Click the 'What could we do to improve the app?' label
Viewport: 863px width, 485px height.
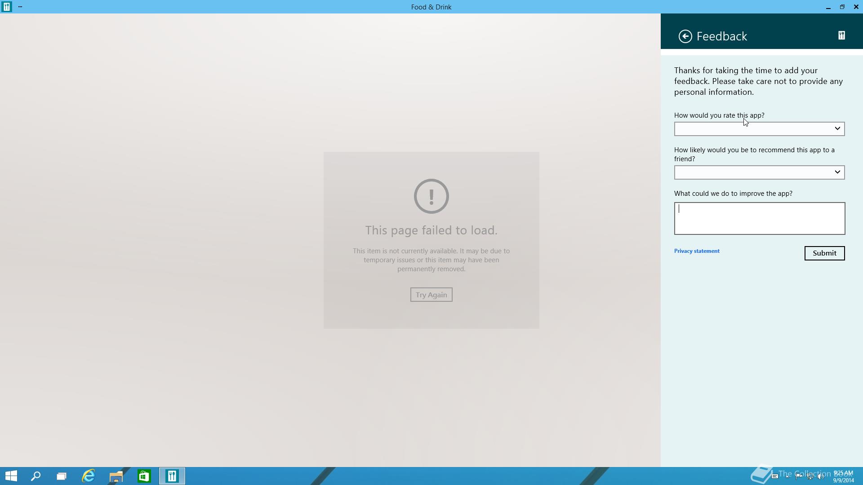pos(733,194)
